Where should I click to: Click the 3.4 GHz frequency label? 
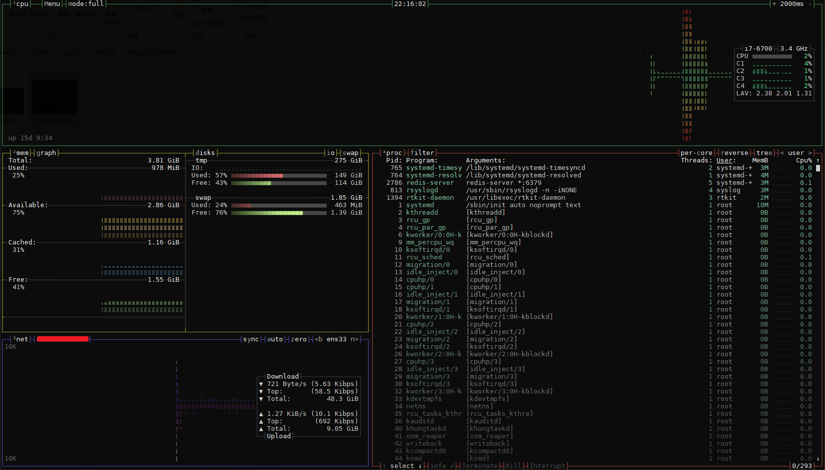(794, 49)
